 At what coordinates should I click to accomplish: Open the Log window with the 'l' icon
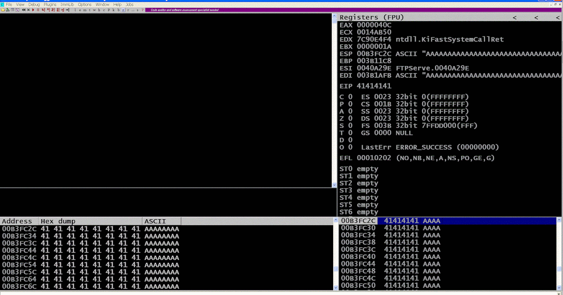click(x=75, y=10)
